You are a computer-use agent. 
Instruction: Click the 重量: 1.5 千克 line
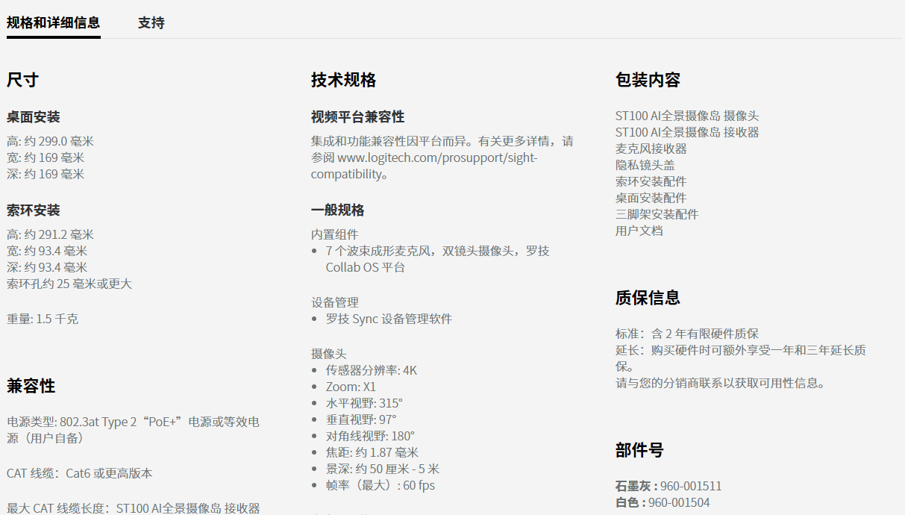pos(43,319)
